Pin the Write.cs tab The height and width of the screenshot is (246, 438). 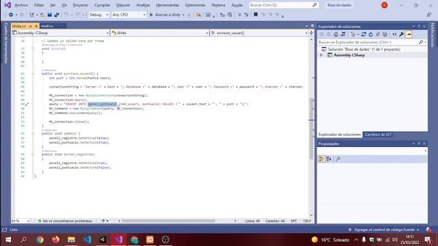coord(30,26)
